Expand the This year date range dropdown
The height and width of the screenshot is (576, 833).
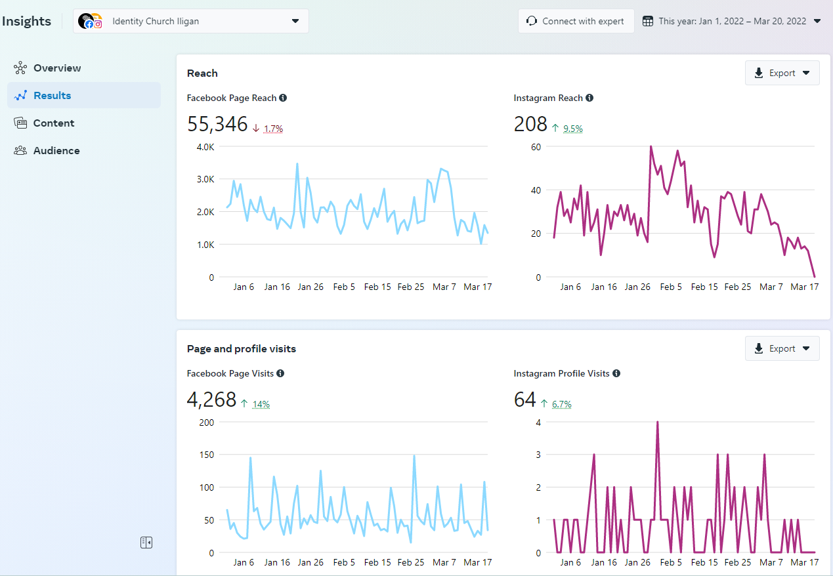coord(817,21)
